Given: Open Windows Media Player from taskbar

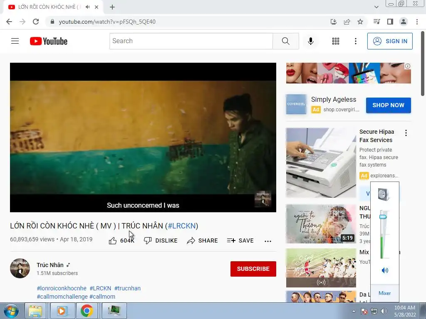Looking at the screenshot, I should coord(62,311).
